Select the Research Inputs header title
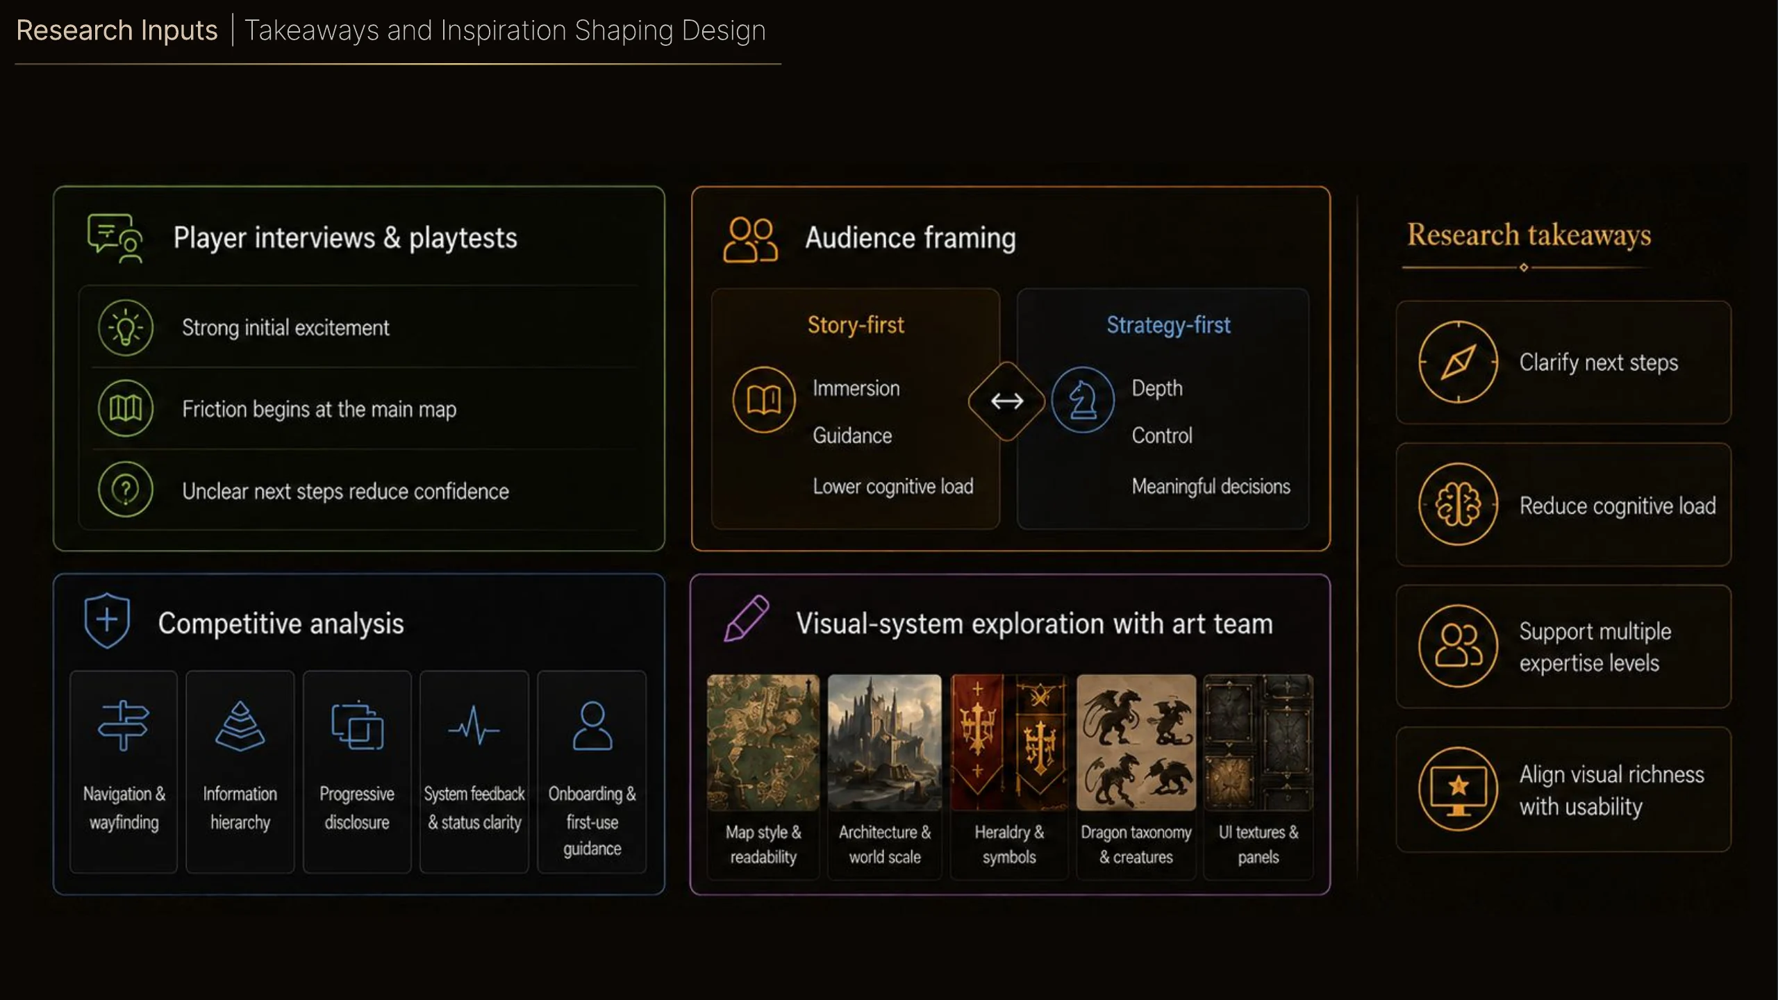This screenshot has height=1000, width=1778. (117, 31)
